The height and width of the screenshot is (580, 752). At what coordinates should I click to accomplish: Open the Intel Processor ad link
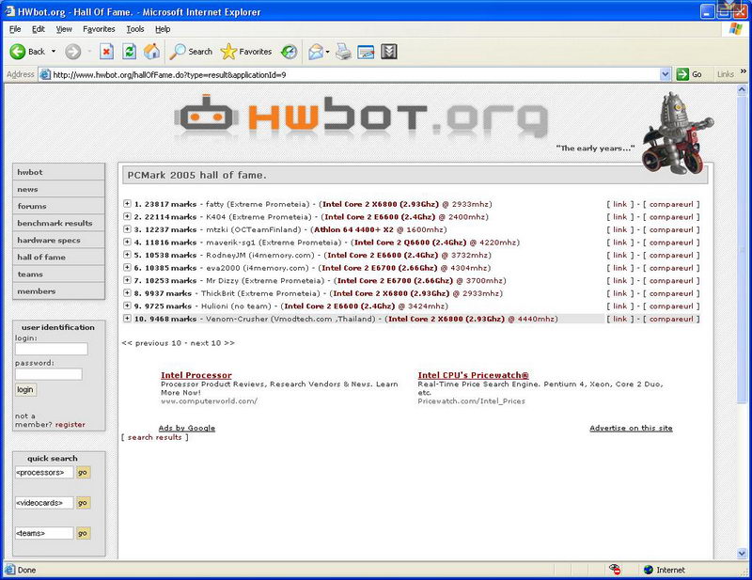coord(196,375)
